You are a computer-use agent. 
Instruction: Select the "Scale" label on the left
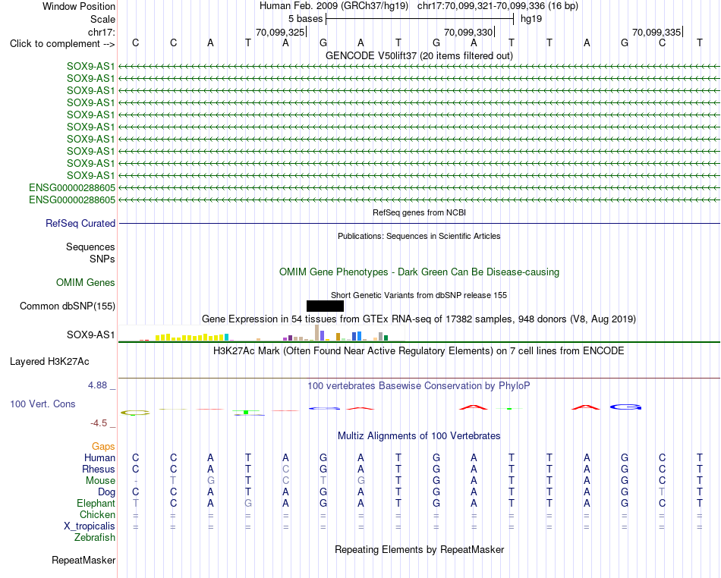pos(102,19)
